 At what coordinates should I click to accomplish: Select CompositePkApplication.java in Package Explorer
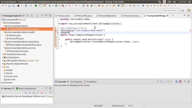pos(24,29)
